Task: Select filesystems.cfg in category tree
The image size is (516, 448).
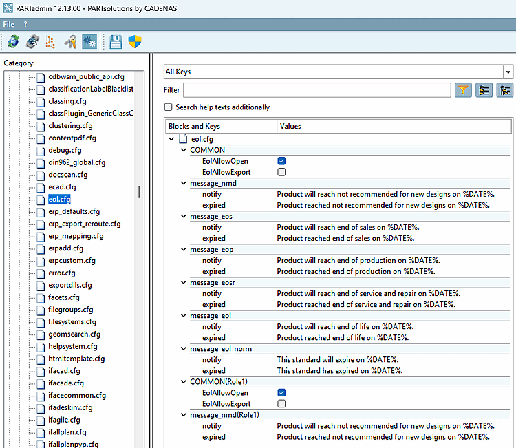Action: pyautogui.click(x=72, y=321)
